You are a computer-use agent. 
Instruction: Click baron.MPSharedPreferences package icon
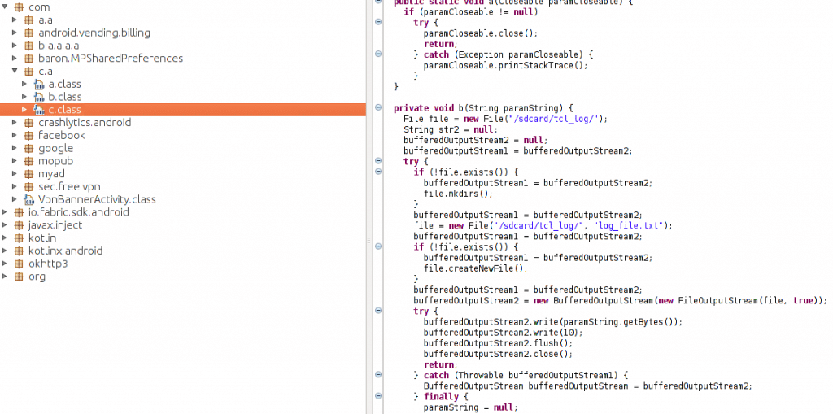(x=28, y=59)
